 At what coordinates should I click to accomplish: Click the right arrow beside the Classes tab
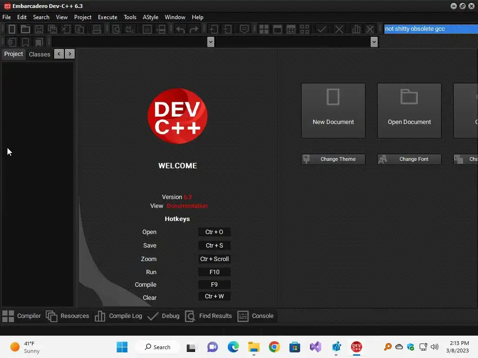pos(70,54)
